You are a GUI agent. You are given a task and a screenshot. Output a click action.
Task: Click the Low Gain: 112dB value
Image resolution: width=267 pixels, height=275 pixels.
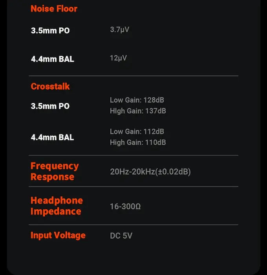pos(137,131)
